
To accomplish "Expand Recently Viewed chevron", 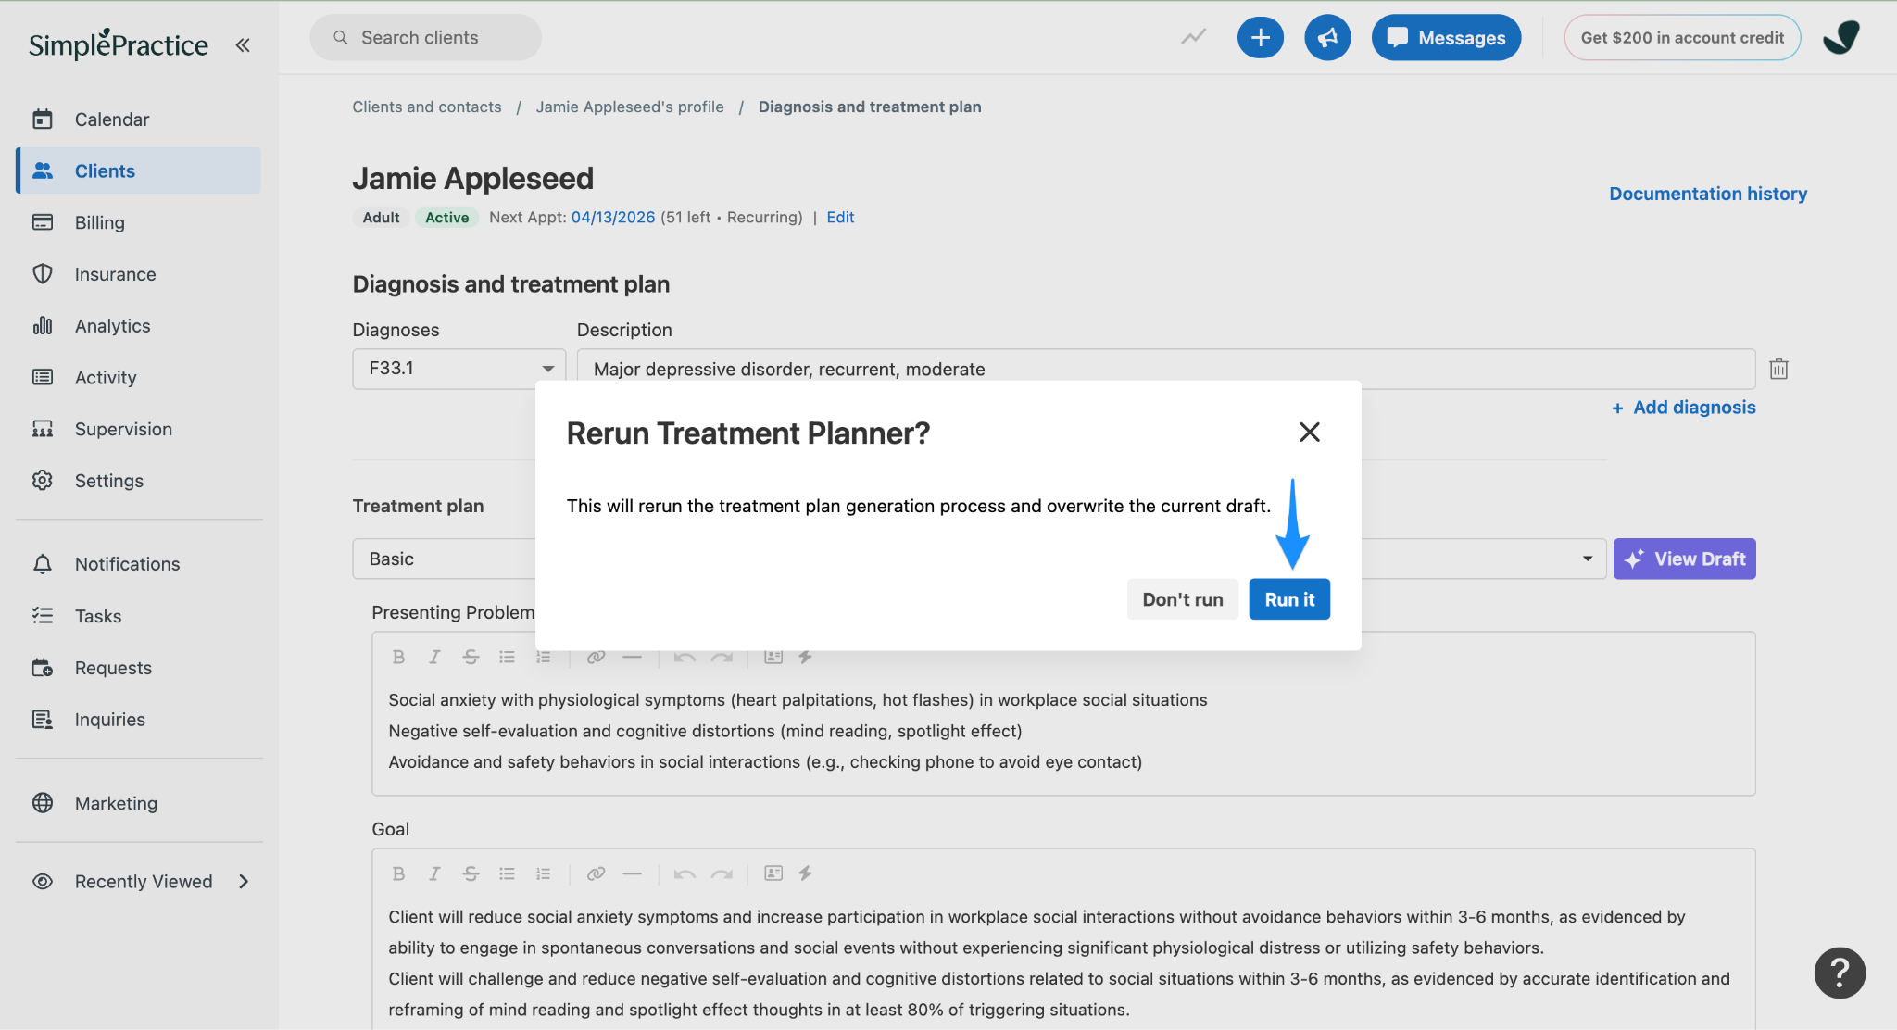I will (x=244, y=882).
